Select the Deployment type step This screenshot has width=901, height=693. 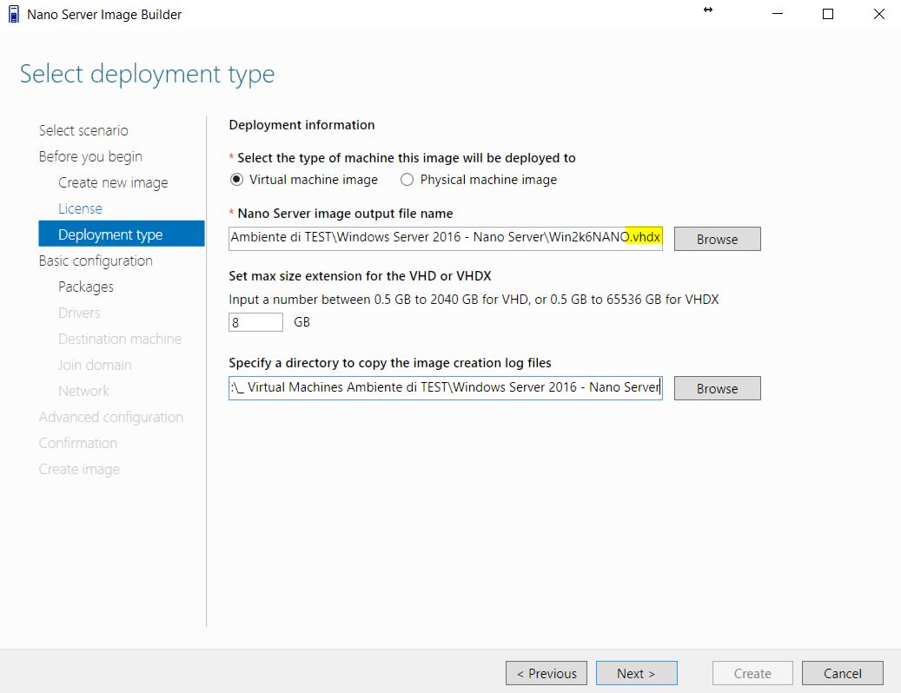(122, 234)
